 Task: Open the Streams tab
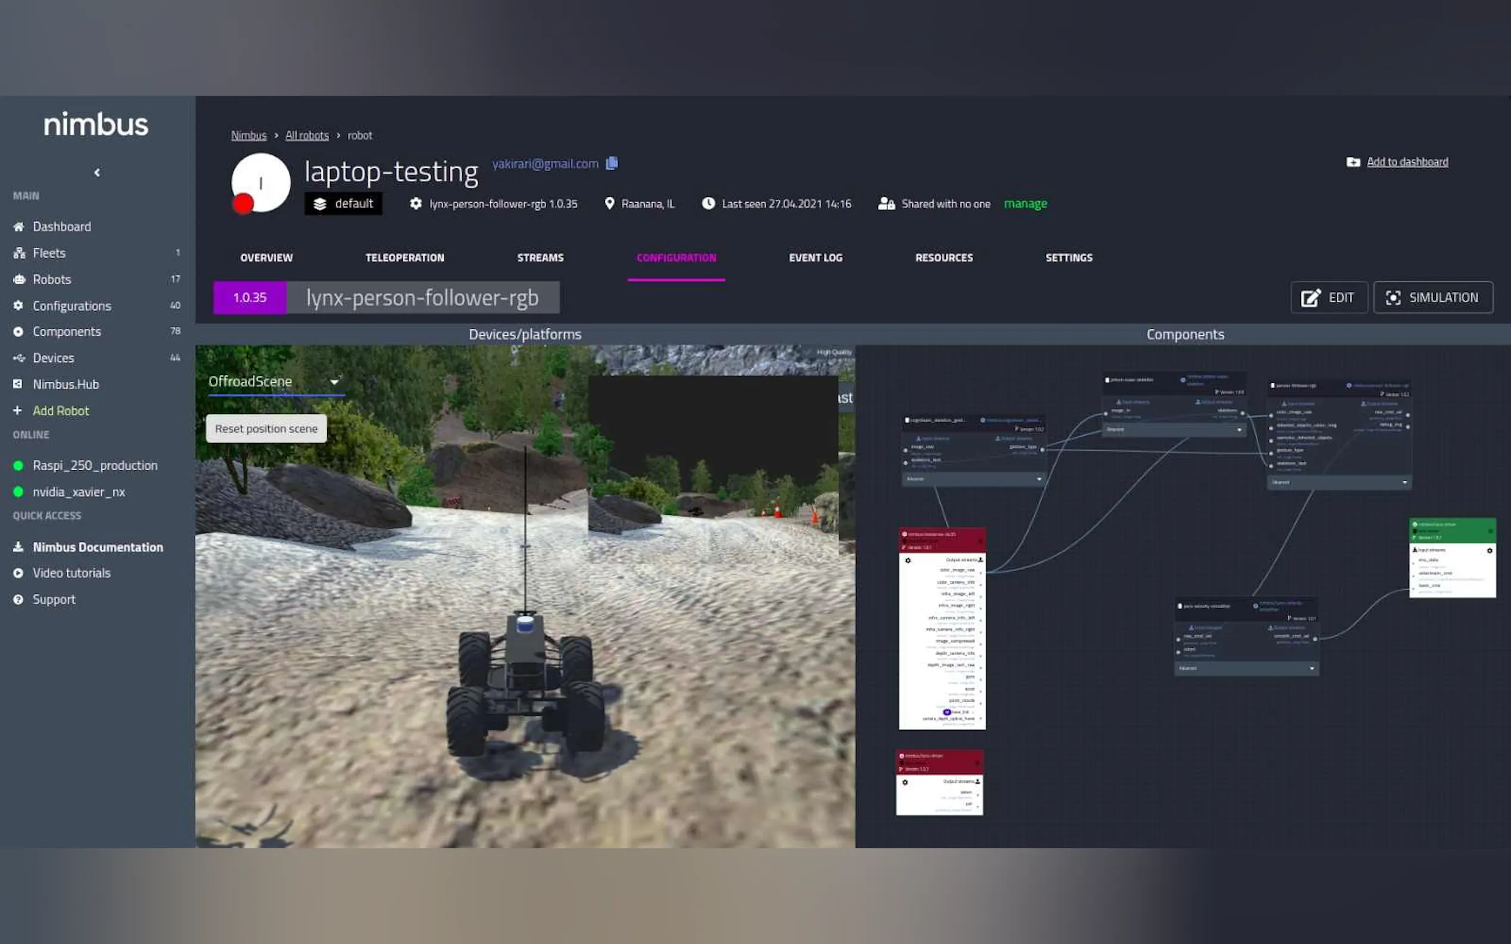tap(540, 258)
